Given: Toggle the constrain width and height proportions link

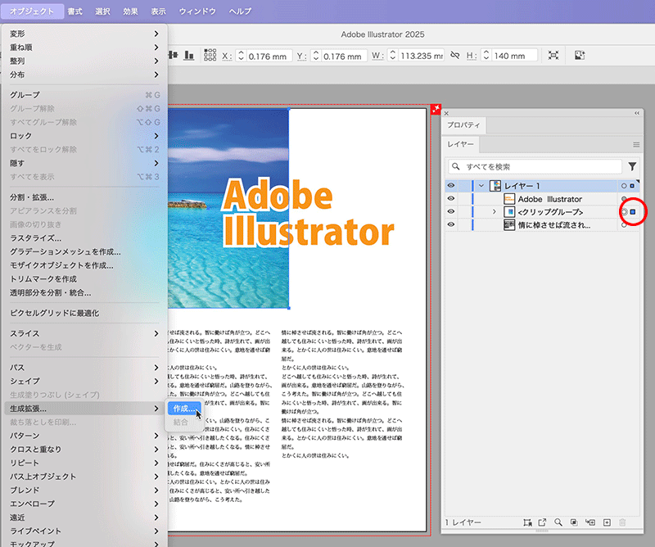Looking at the screenshot, I should [x=455, y=55].
